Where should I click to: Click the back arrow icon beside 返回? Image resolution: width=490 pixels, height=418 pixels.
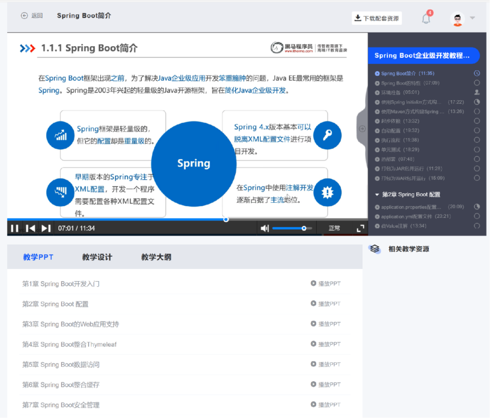tap(24, 15)
